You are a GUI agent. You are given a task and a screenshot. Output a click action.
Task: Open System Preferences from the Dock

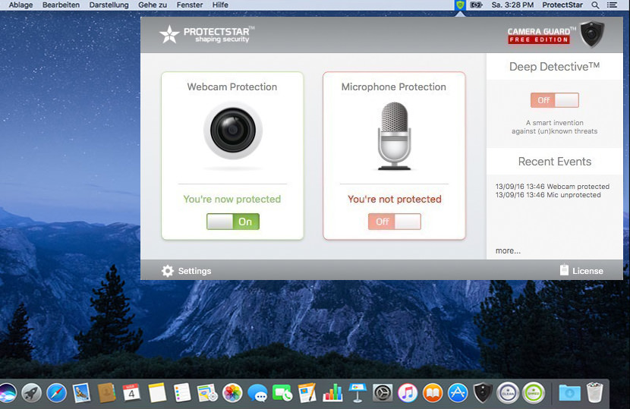(383, 393)
